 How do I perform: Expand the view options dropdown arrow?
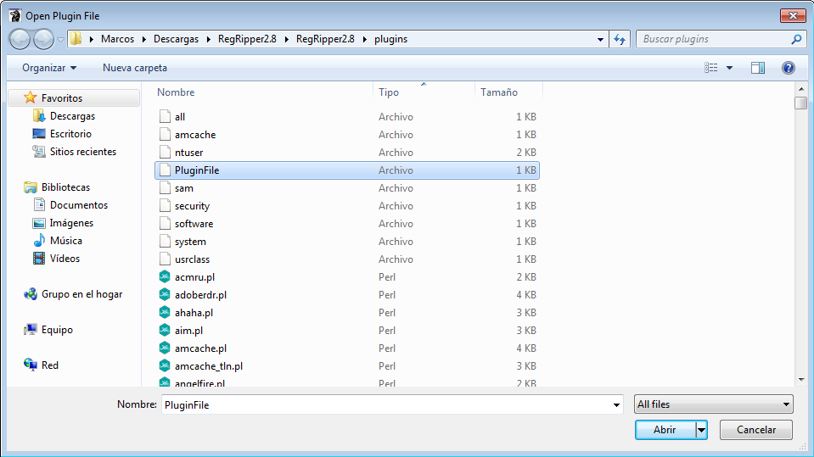729,68
